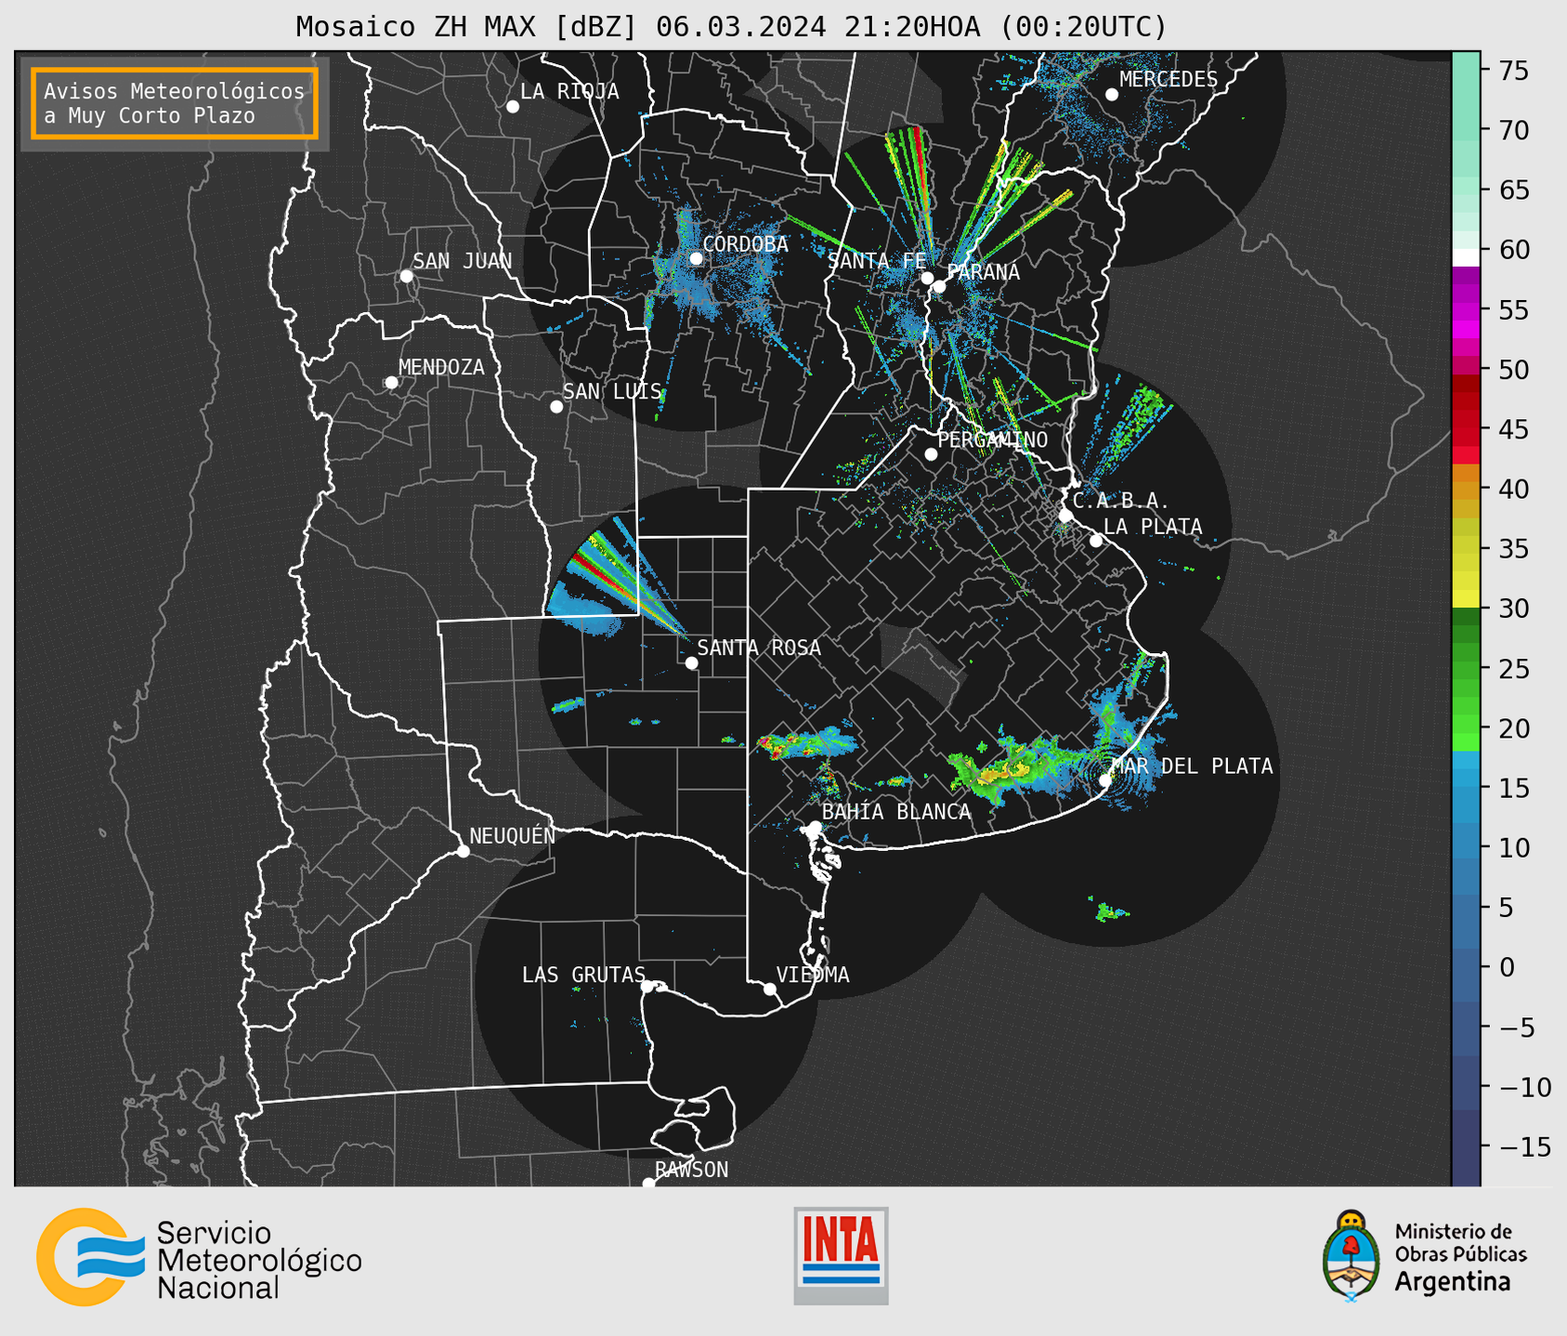Click the MERCEDES label text
The height and width of the screenshot is (1336, 1567).
[x=1169, y=80]
